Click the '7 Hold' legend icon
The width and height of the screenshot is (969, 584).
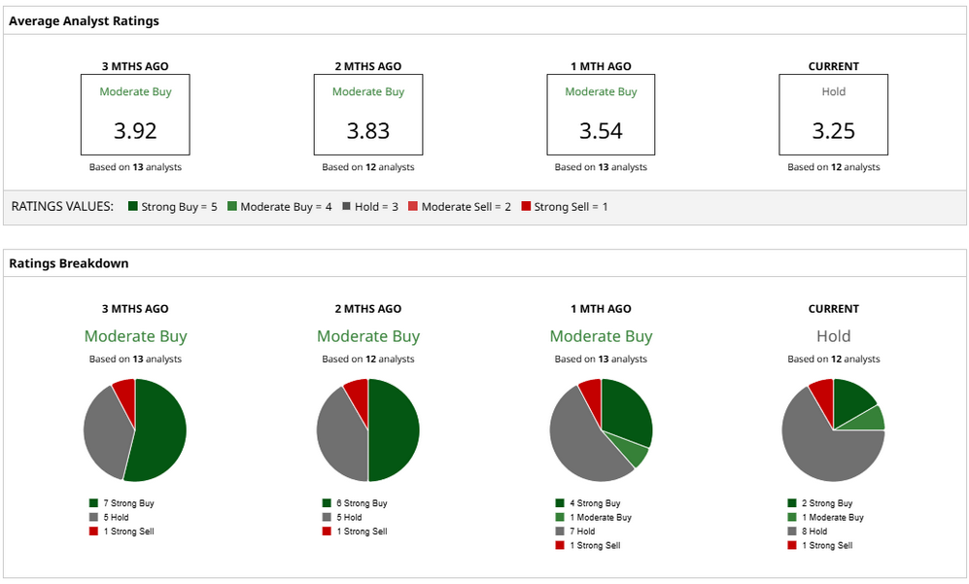click(560, 532)
